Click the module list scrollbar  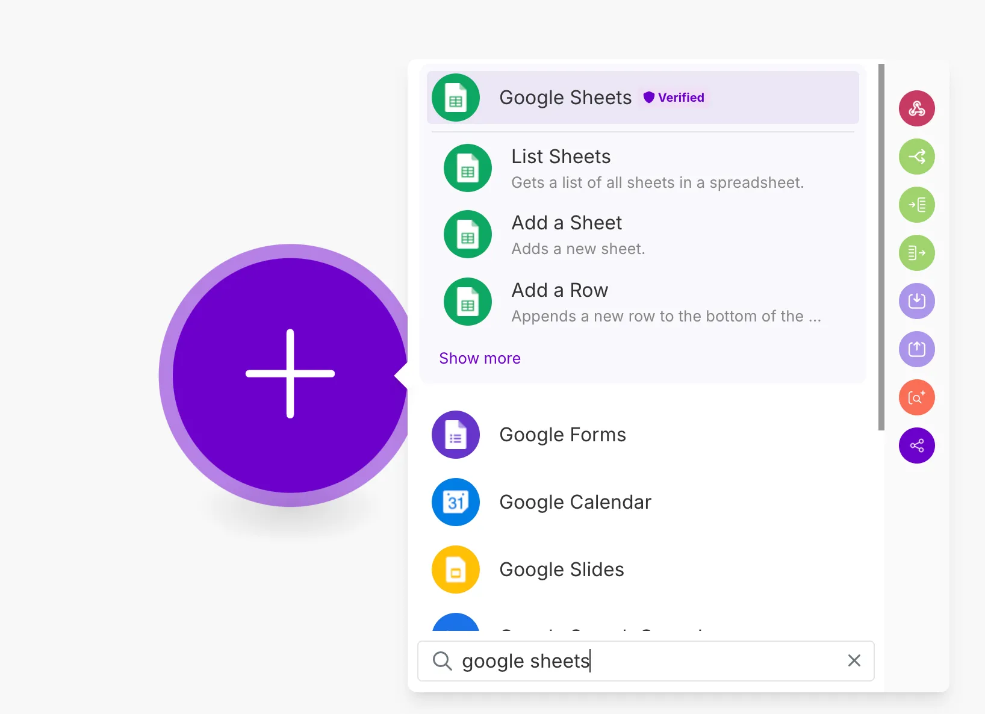pyautogui.click(x=881, y=247)
